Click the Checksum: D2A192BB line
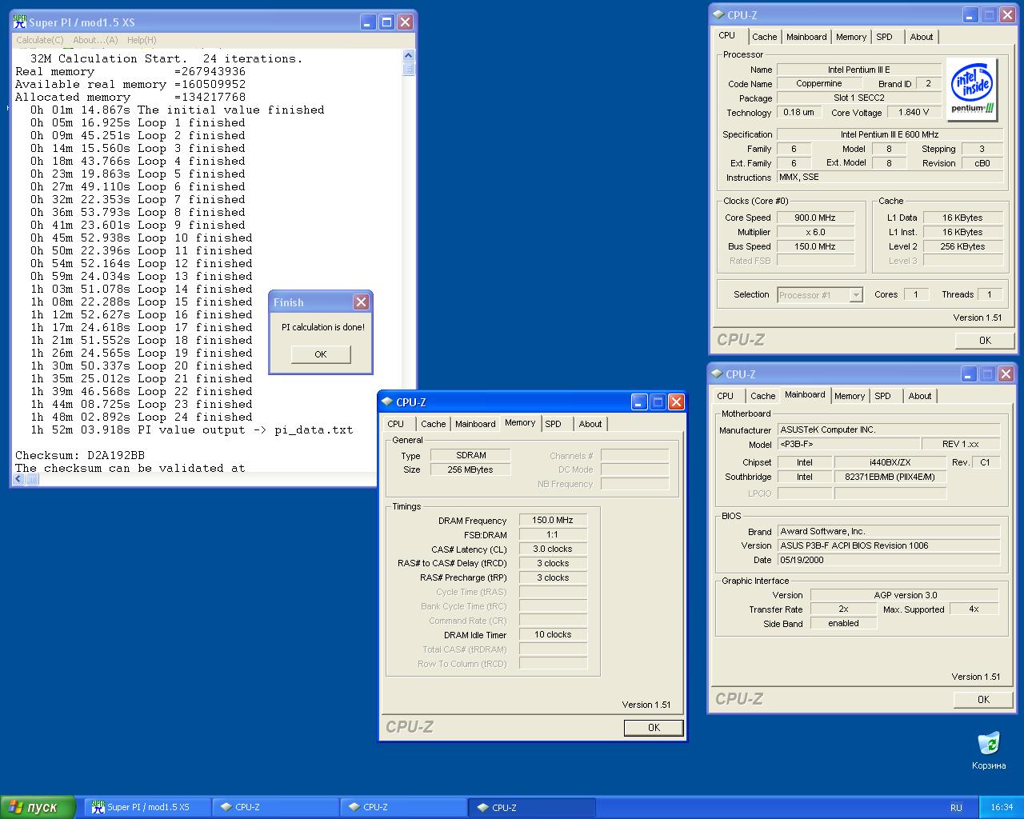 pyautogui.click(x=80, y=455)
